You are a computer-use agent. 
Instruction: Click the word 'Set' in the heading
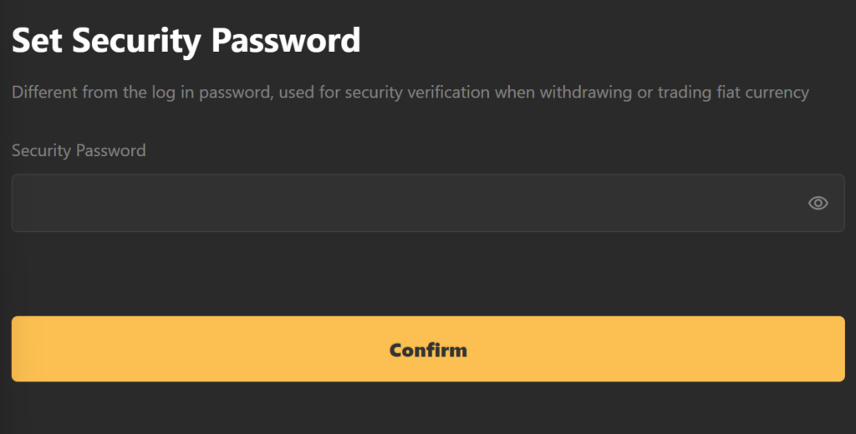pyautogui.click(x=37, y=40)
